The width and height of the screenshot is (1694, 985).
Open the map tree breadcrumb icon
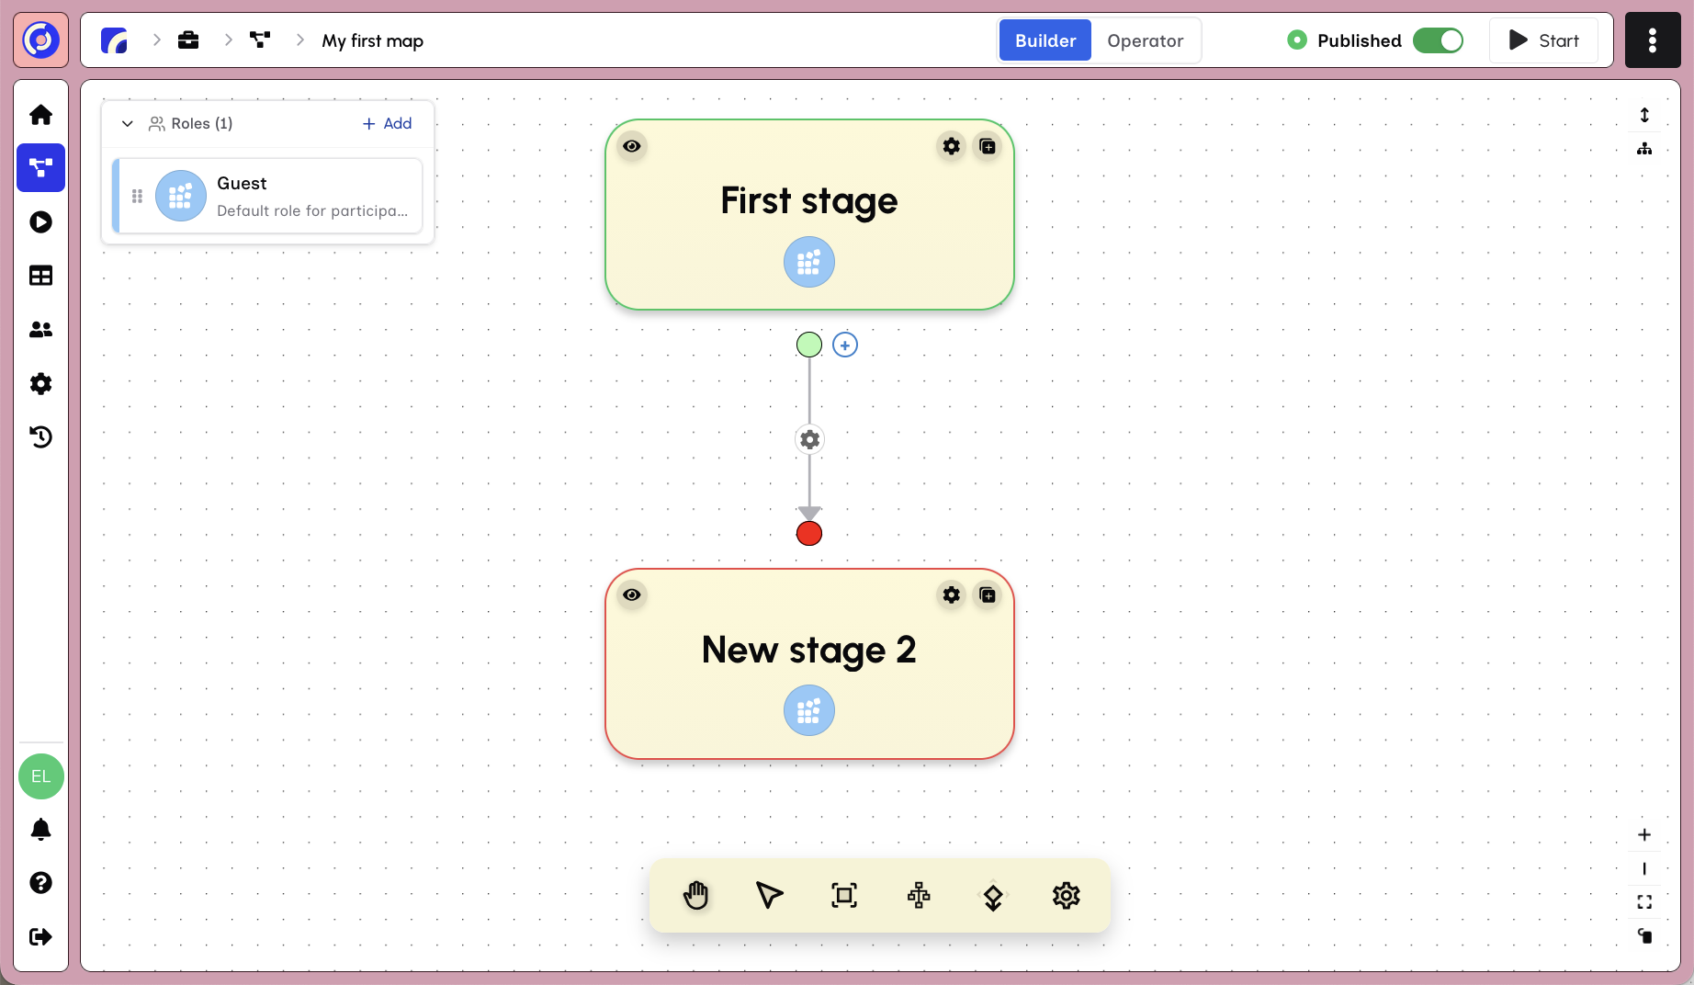[261, 40]
